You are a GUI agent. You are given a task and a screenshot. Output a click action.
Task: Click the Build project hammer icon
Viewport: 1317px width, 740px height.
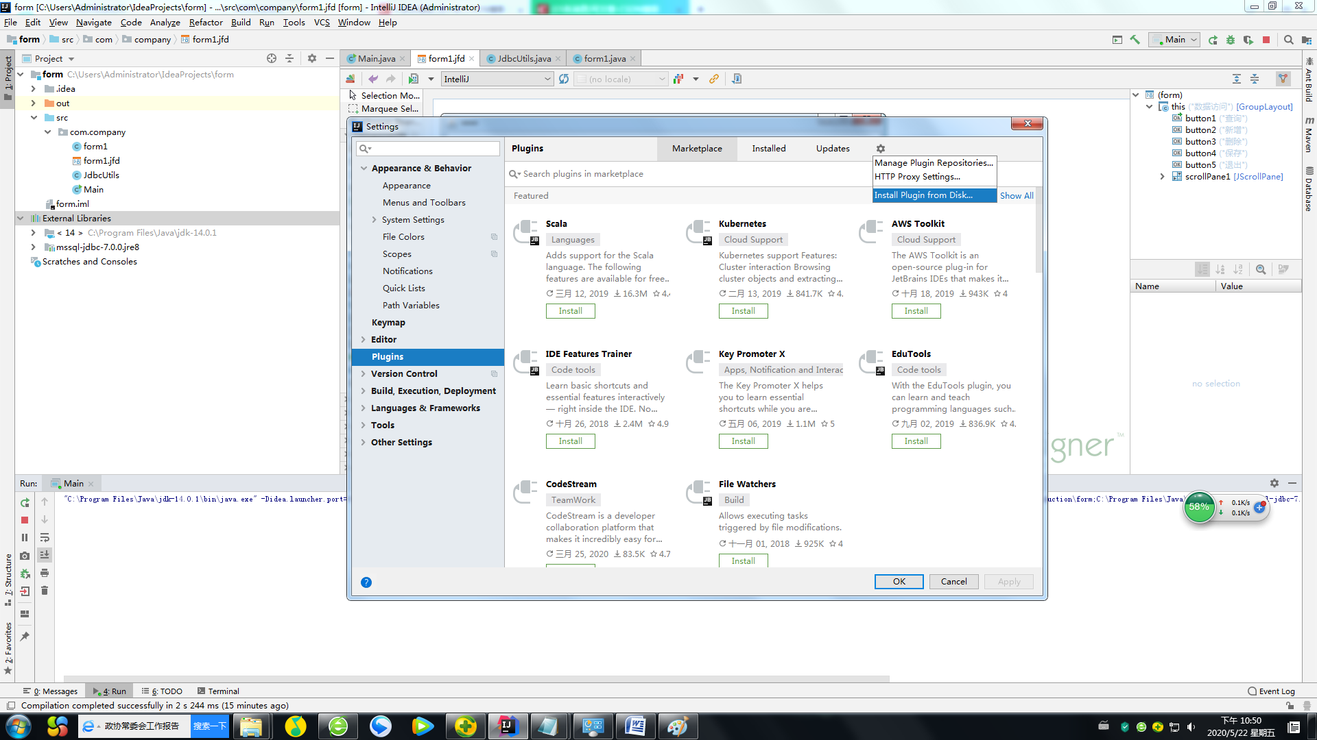coord(1135,40)
